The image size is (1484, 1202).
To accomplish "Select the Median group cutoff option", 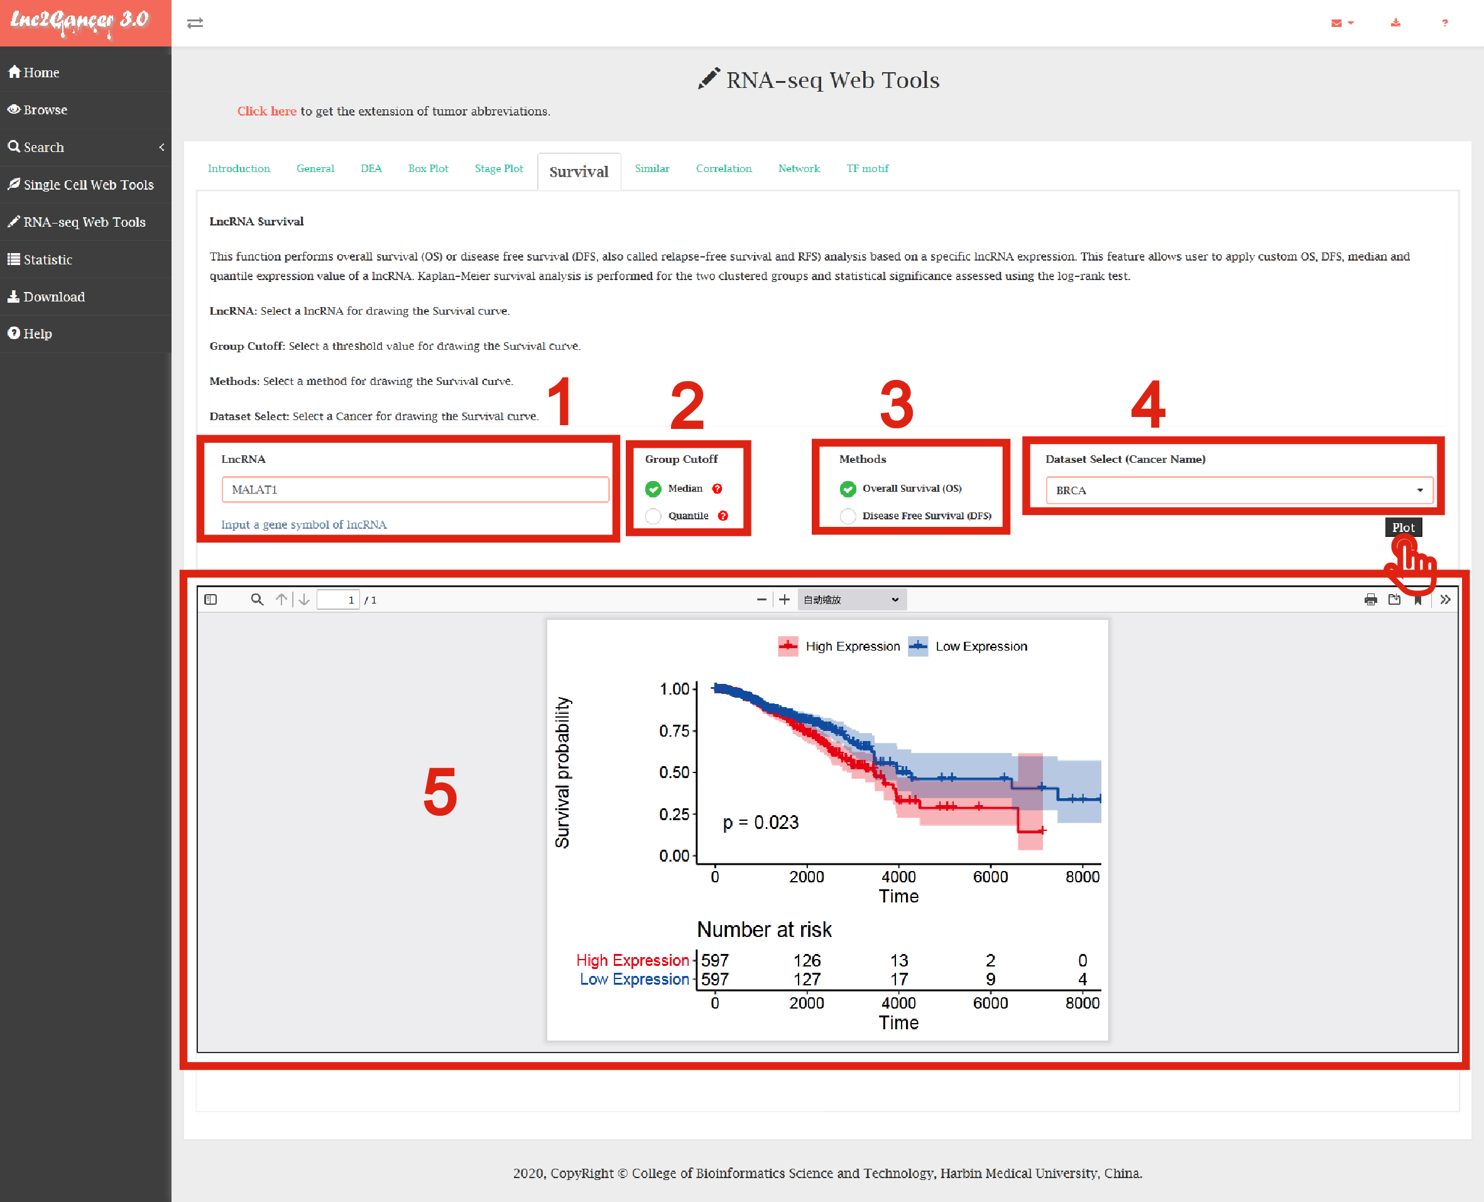I will [x=653, y=489].
